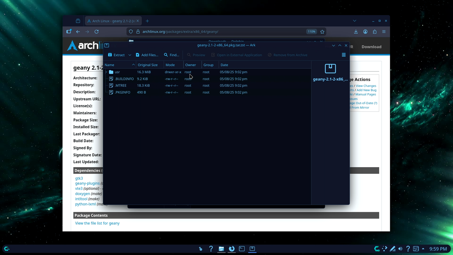Open the Extract dropdown arrow

click(x=130, y=55)
